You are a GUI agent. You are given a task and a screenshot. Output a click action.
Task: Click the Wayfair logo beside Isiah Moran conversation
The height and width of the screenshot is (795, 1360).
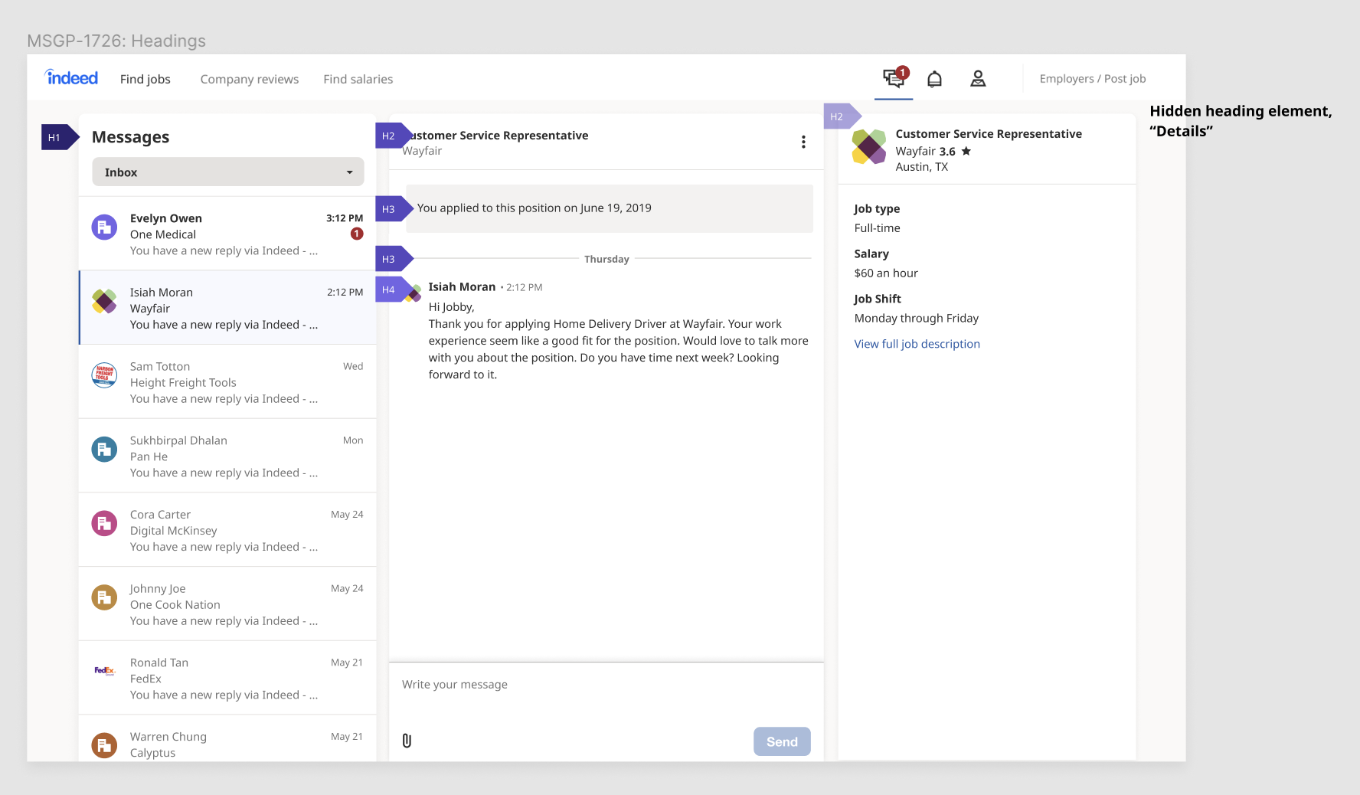[104, 301]
